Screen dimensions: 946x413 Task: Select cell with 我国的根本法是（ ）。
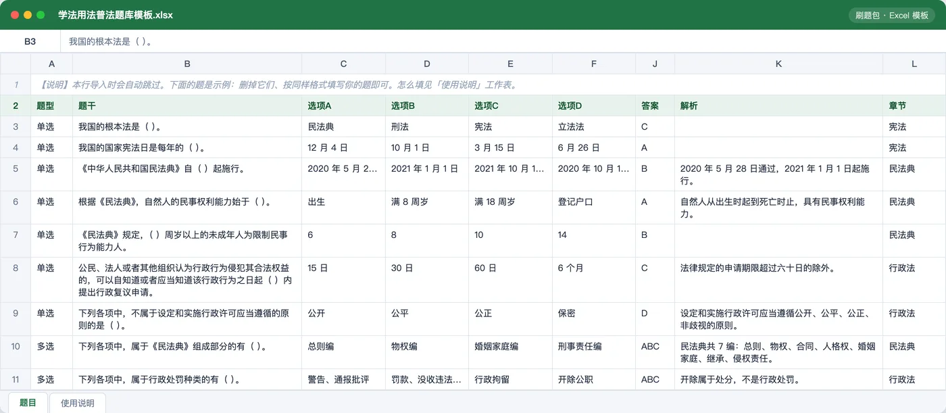(x=187, y=127)
